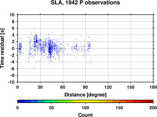Click the x-axis tick label 120
The width and height of the screenshot is (157, 117).
point(108,87)
